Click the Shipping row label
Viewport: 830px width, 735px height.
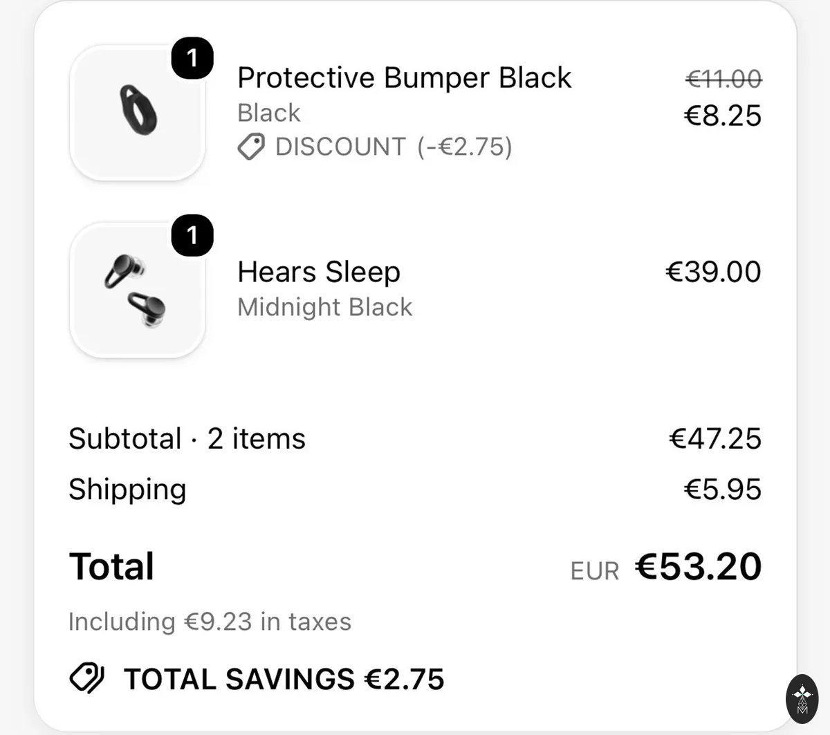127,490
